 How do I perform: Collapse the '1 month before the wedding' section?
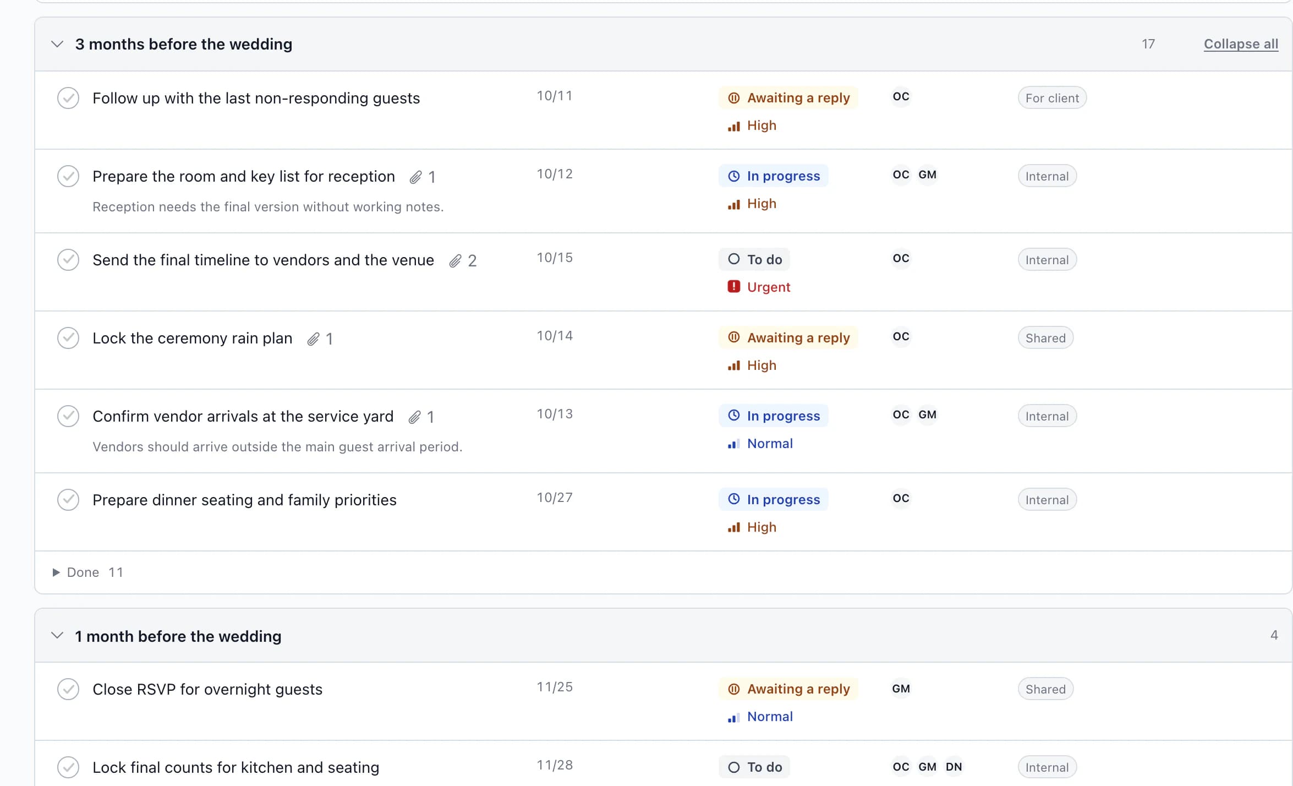pos(57,636)
